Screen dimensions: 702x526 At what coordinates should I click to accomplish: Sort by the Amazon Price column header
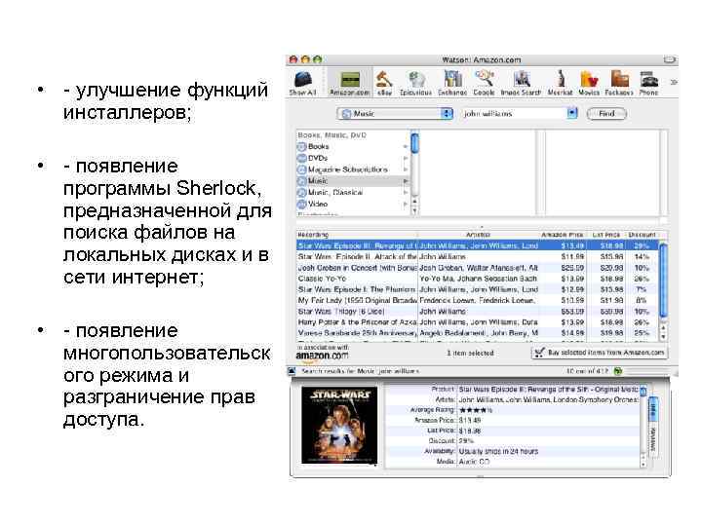tap(562, 235)
